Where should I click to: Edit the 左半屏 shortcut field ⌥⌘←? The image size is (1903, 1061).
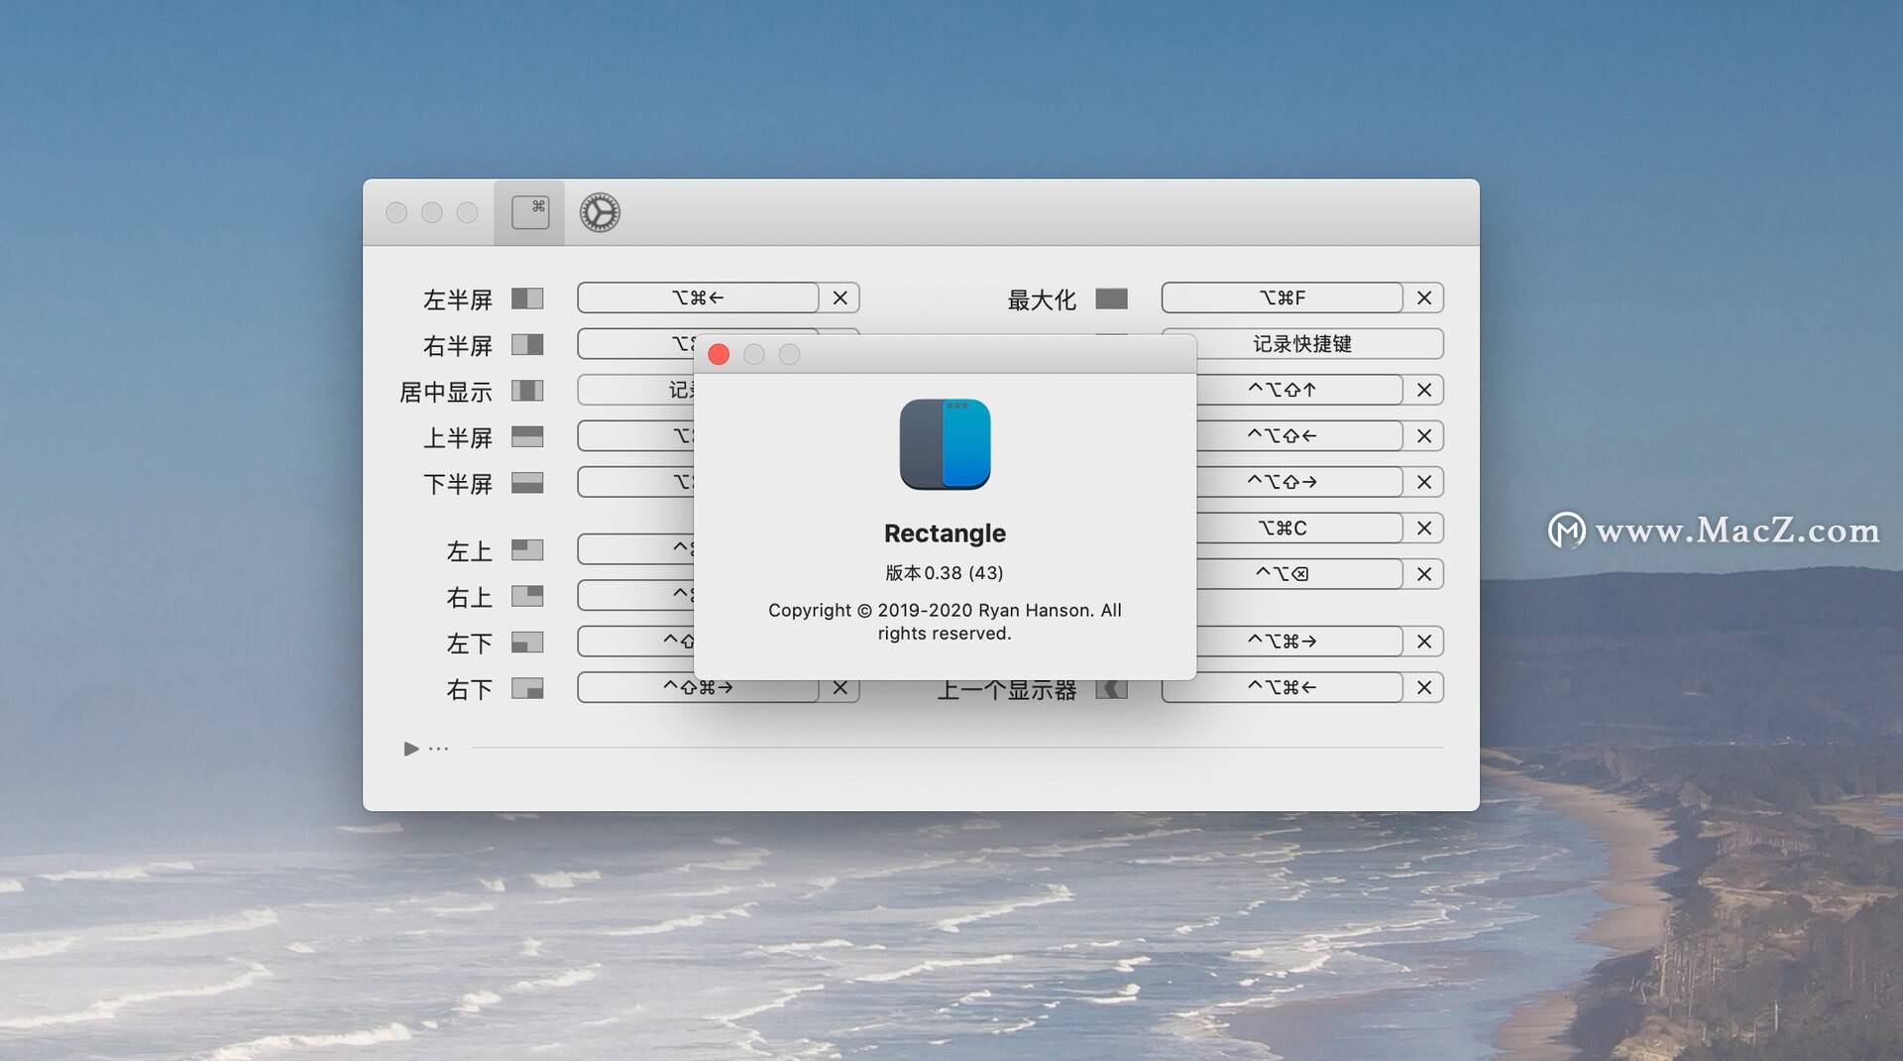[699, 297]
